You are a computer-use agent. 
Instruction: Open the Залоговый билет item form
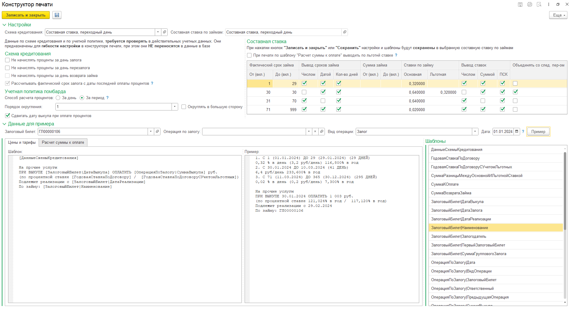pos(157,131)
